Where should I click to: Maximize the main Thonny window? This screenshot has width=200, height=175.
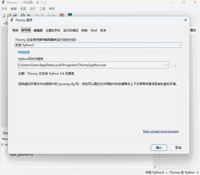(183, 2)
